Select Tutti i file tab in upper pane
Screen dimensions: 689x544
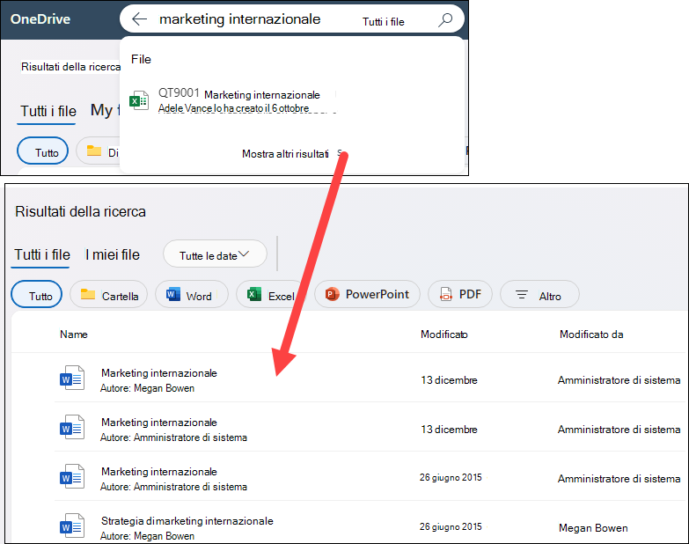tap(48, 111)
